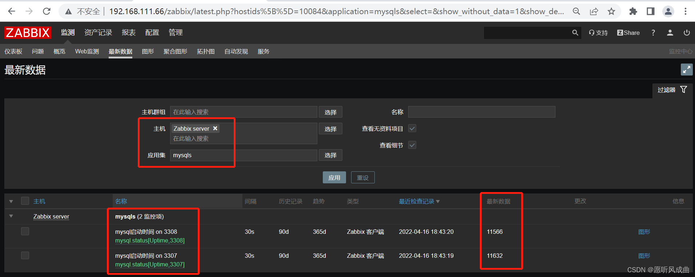Toggle the filter (过滤器) tab

[672, 90]
